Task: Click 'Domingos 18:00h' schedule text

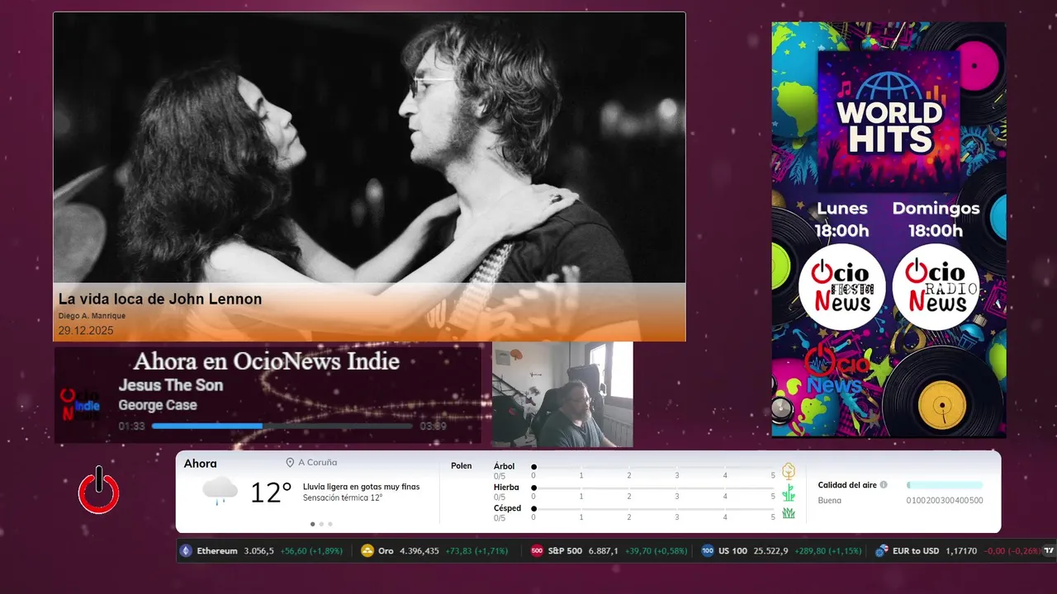Action: [x=936, y=219]
